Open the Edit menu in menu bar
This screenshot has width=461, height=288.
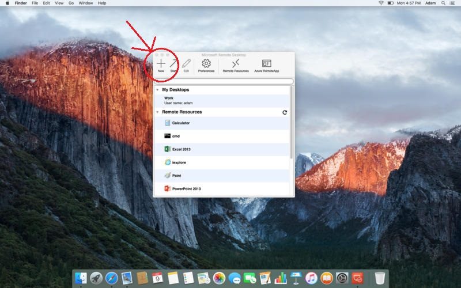click(46, 3)
